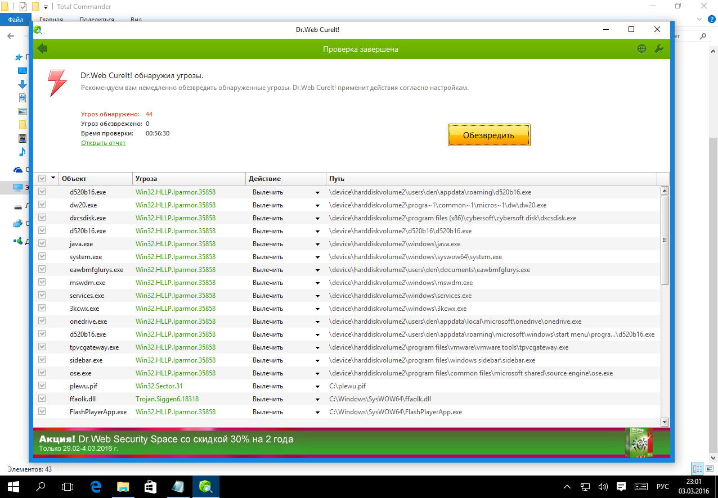Open Microsoft Edge from taskbar
This screenshot has width=718, height=498.
coord(96,486)
